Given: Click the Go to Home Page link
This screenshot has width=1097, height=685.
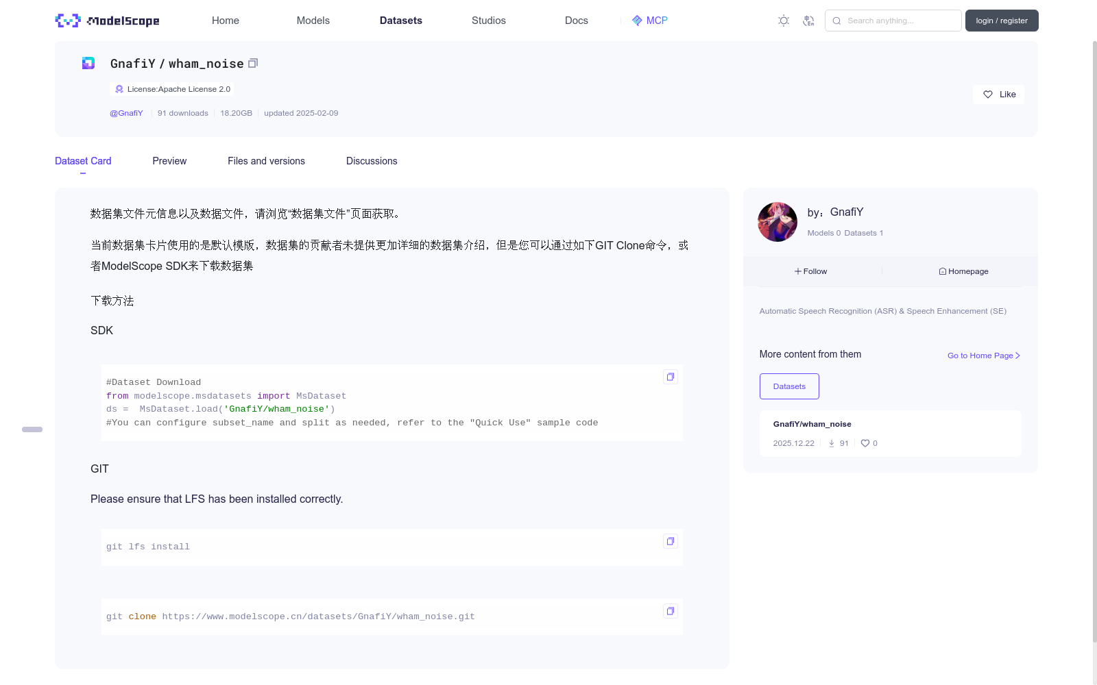Looking at the screenshot, I should pyautogui.click(x=984, y=356).
